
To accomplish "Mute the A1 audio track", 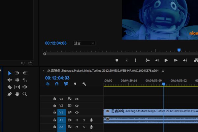I will coord(77,120).
